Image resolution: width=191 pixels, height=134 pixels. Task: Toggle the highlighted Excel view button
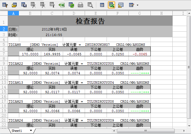click(x=111, y=5)
